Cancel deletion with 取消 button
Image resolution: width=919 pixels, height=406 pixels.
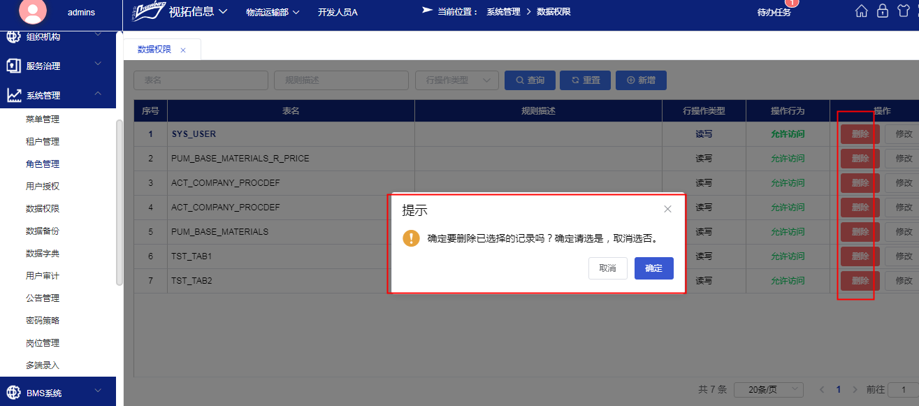[607, 268]
